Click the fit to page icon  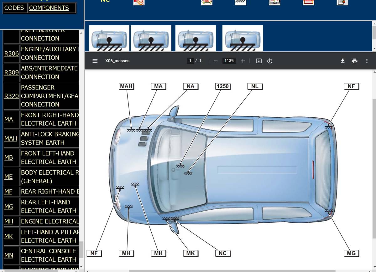(x=258, y=61)
